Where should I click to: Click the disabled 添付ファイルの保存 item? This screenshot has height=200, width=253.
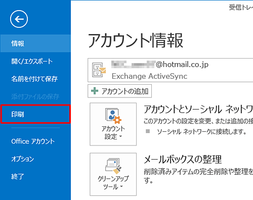click(35, 96)
